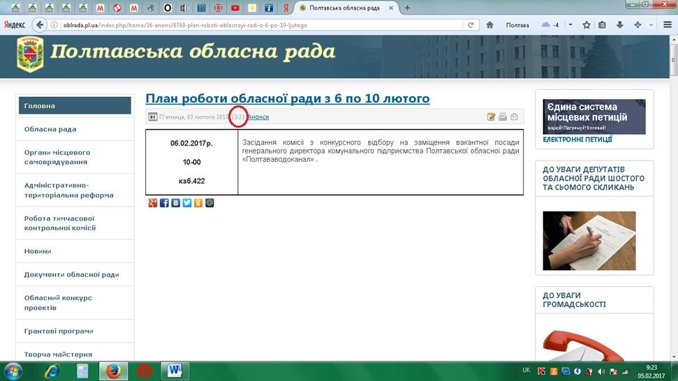Click the "Анонси" category link
This screenshot has width=678, height=381.
click(258, 117)
